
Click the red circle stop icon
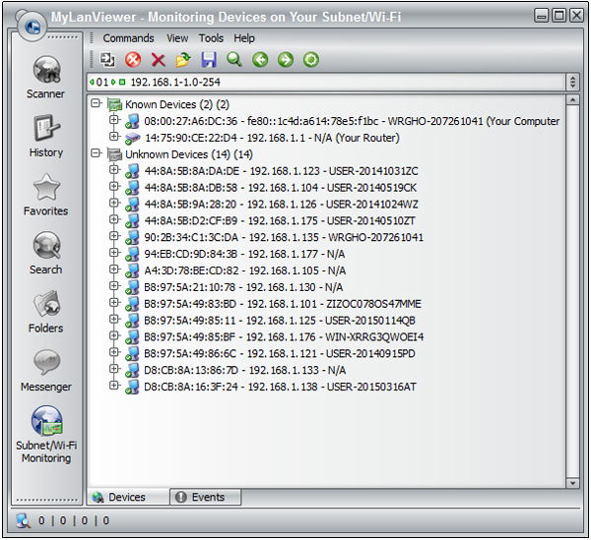(x=133, y=60)
